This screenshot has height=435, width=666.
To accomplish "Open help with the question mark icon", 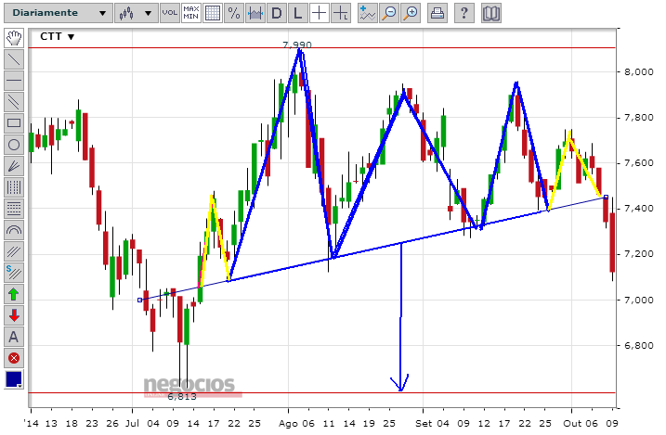I will click(464, 13).
